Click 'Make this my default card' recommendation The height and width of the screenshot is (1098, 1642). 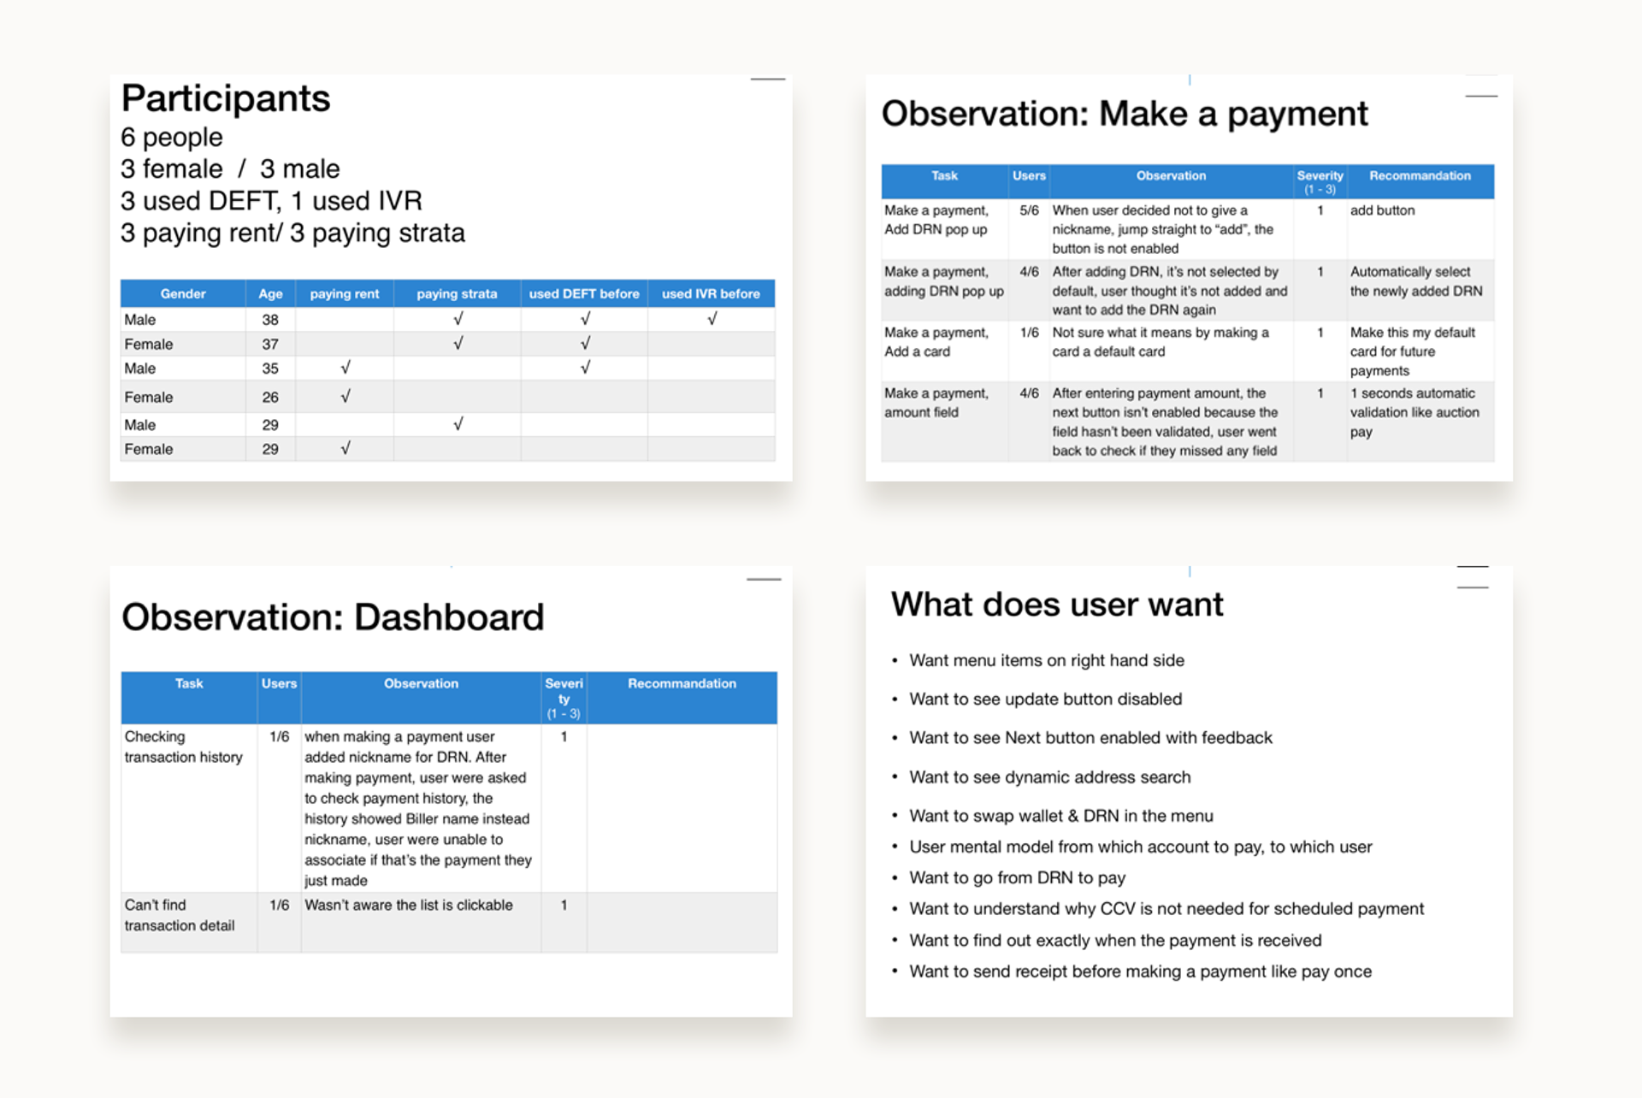(x=1421, y=351)
